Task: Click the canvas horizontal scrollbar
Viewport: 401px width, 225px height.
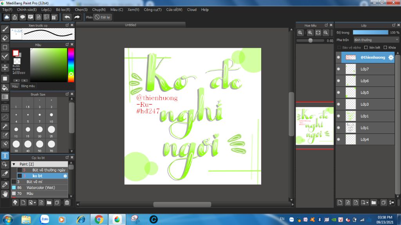Action: [x=182, y=205]
